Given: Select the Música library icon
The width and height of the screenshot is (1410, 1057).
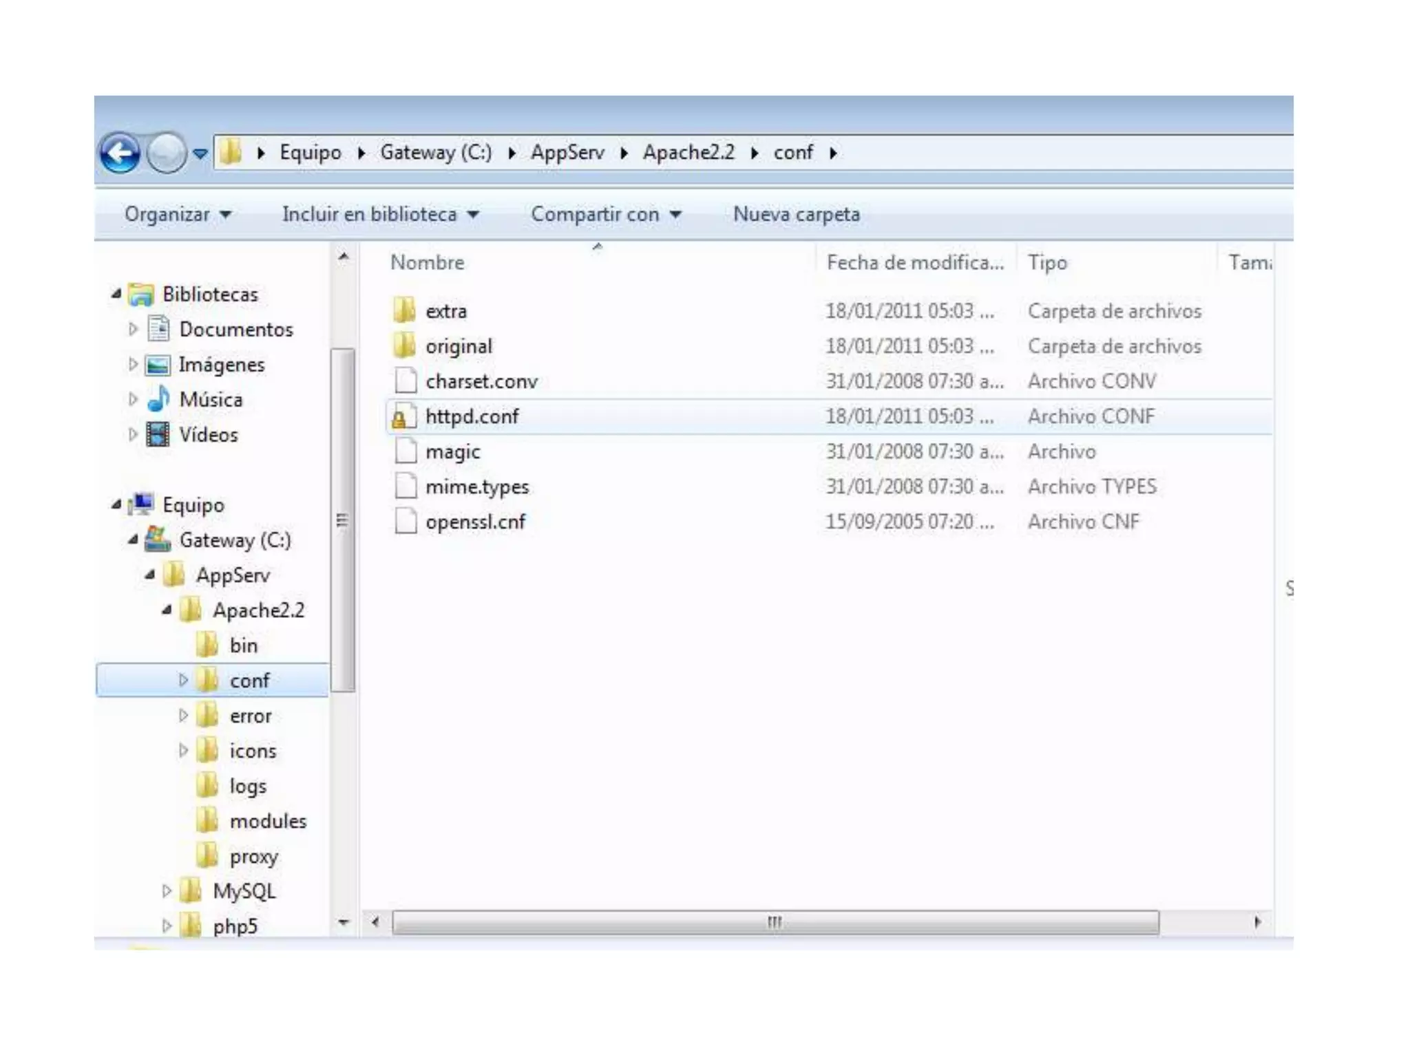Looking at the screenshot, I should point(158,399).
